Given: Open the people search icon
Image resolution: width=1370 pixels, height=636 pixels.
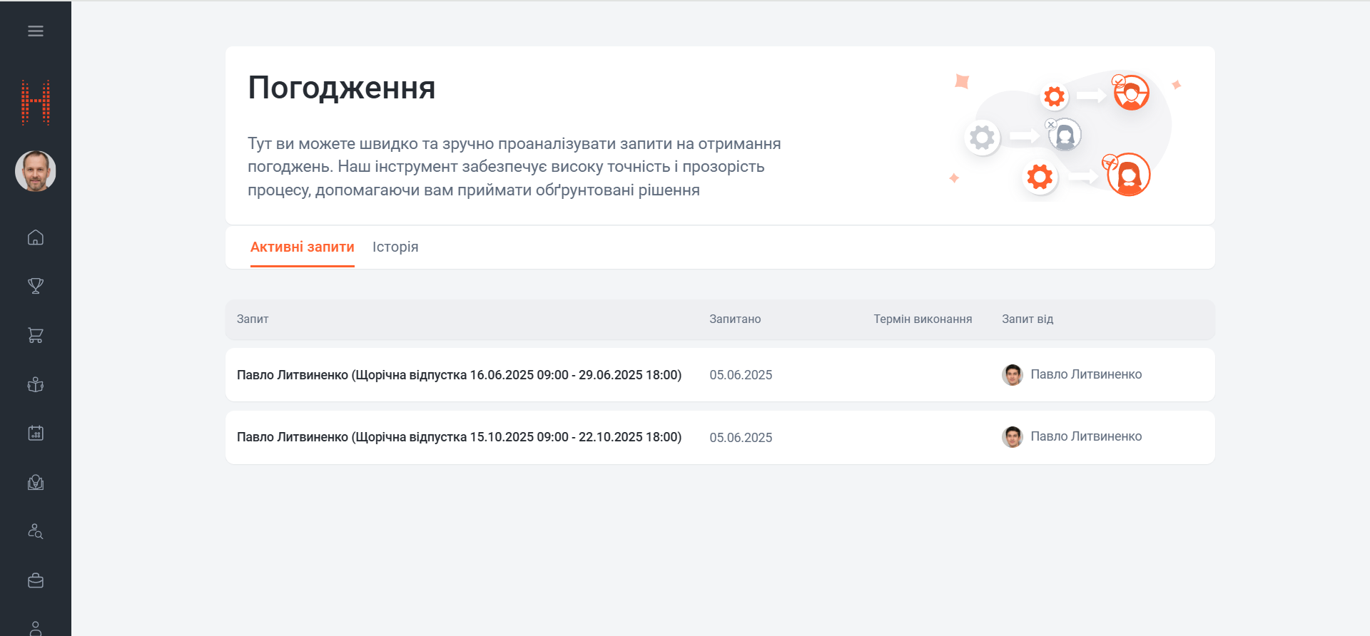Looking at the screenshot, I should click(36, 531).
